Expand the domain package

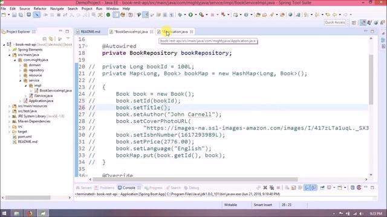[20, 65]
